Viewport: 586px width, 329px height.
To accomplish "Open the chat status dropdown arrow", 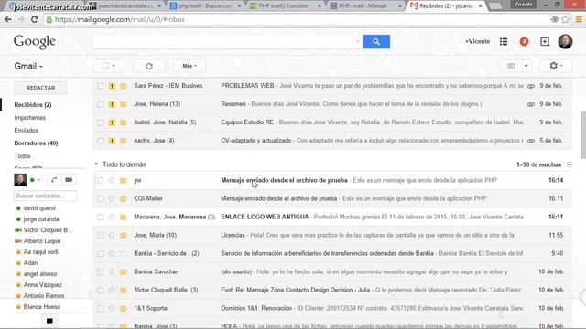I will 38,180.
